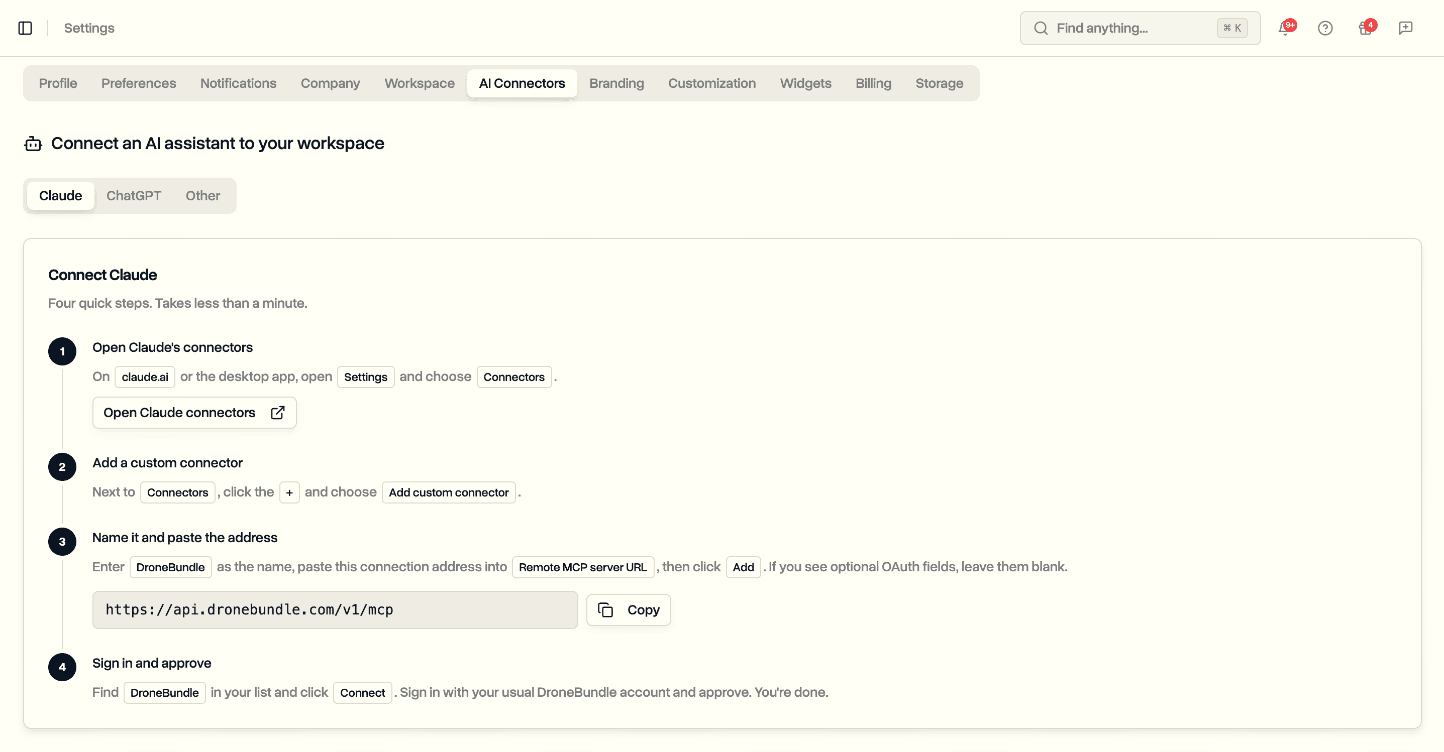Click the Connect an AI assistant heading

[218, 144]
